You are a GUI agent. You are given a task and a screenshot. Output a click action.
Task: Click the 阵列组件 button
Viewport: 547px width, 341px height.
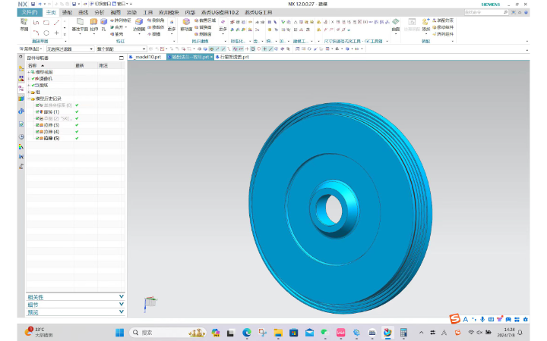tap(443, 34)
